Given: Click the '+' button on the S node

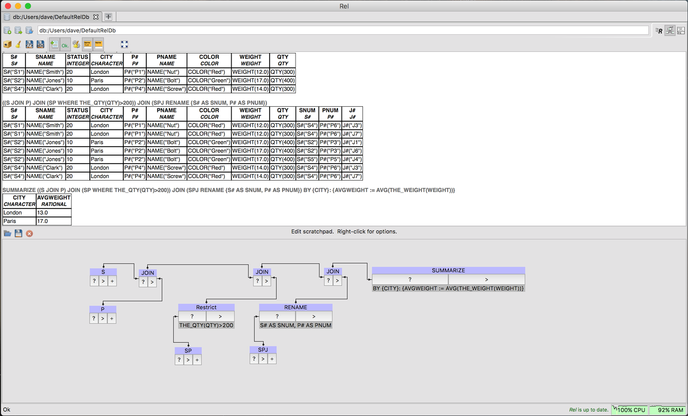Looking at the screenshot, I should pos(112,281).
